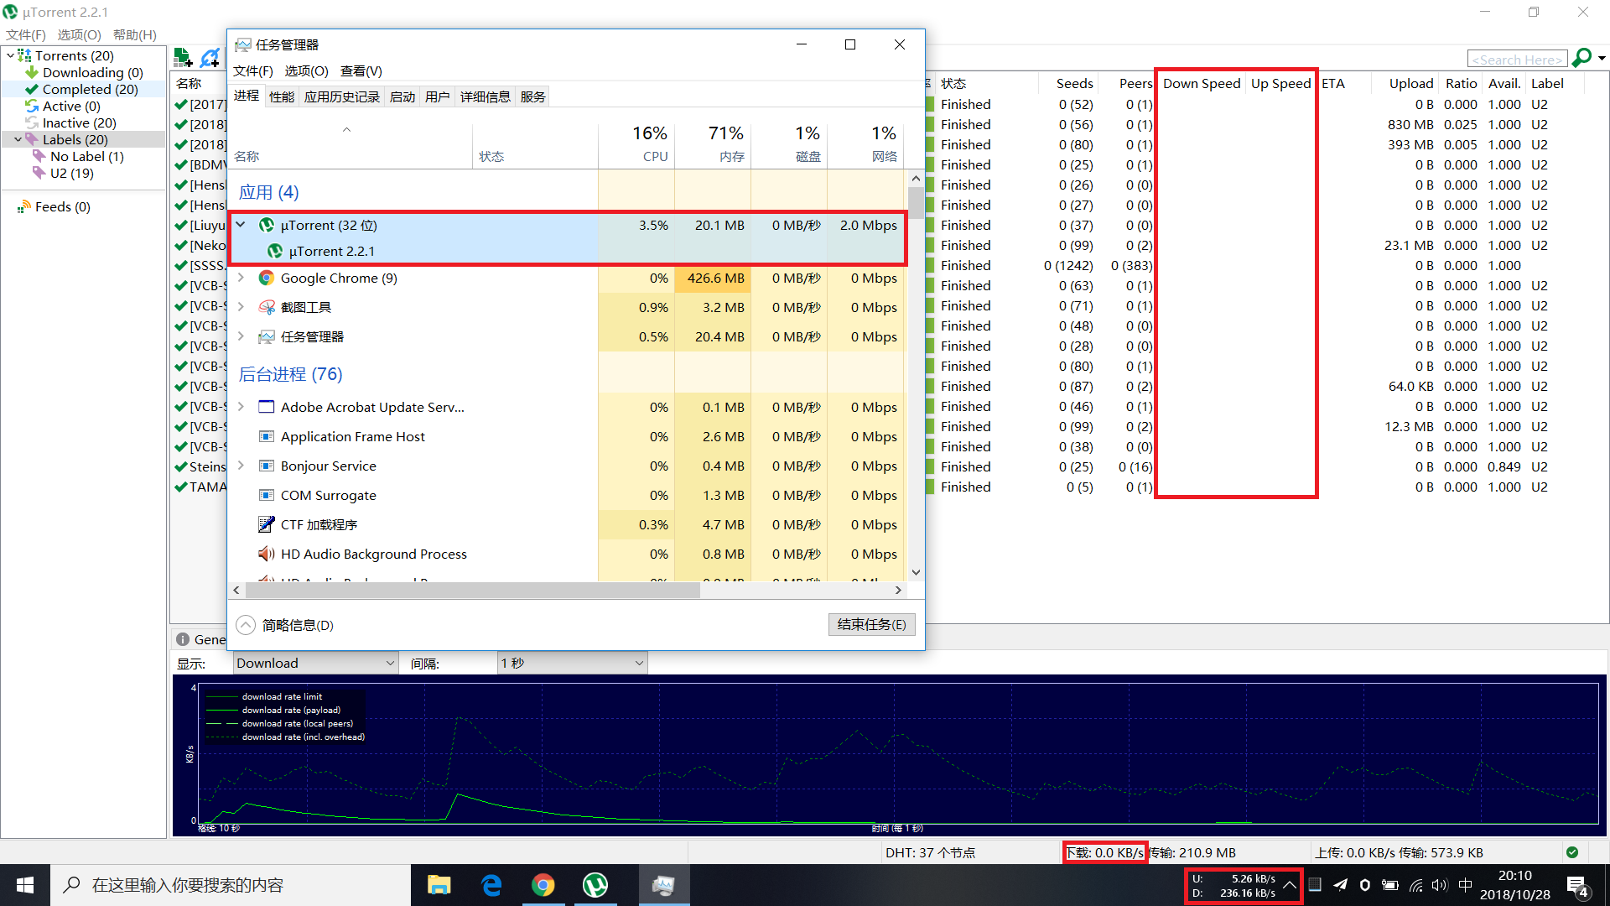The width and height of the screenshot is (1610, 906).
Task: Click 简略信息(D) fewer details button
Action: [x=285, y=625]
